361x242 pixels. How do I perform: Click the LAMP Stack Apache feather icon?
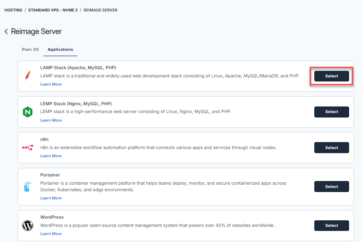[x=27, y=76]
